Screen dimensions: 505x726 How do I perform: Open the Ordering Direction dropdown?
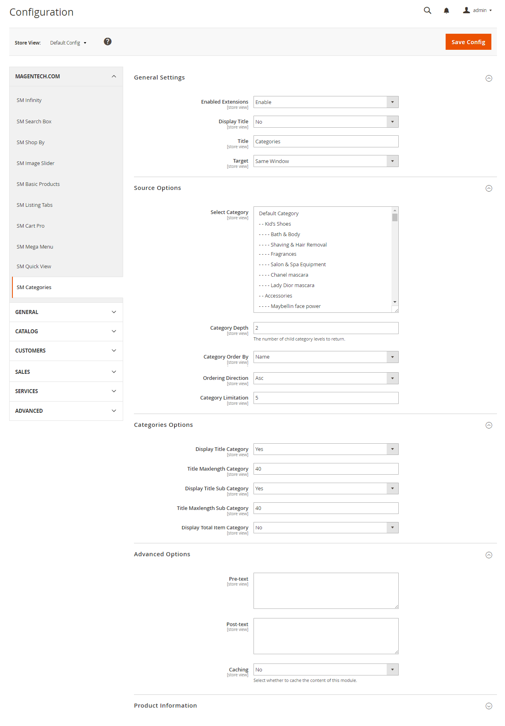pyautogui.click(x=326, y=378)
